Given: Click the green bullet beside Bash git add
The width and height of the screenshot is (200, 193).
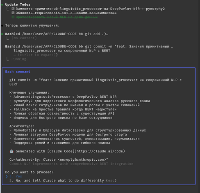Looking at the screenshot, I should [2, 34].
